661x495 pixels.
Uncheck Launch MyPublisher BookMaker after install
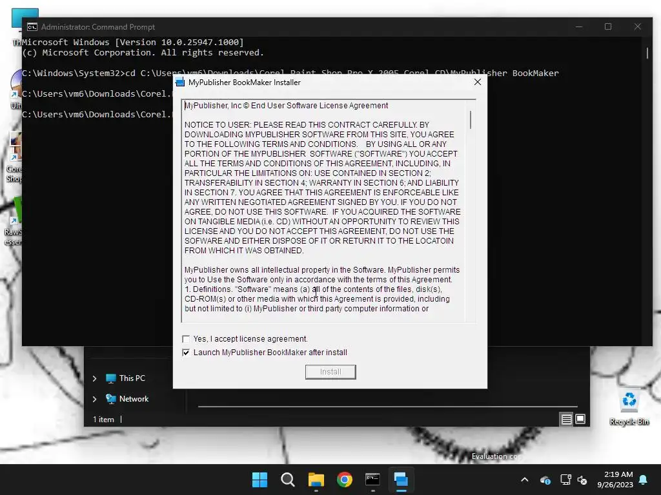point(186,353)
